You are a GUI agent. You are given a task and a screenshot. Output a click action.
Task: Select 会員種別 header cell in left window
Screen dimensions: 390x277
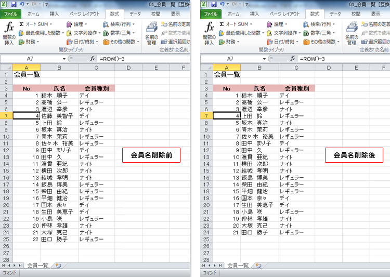tap(97, 88)
